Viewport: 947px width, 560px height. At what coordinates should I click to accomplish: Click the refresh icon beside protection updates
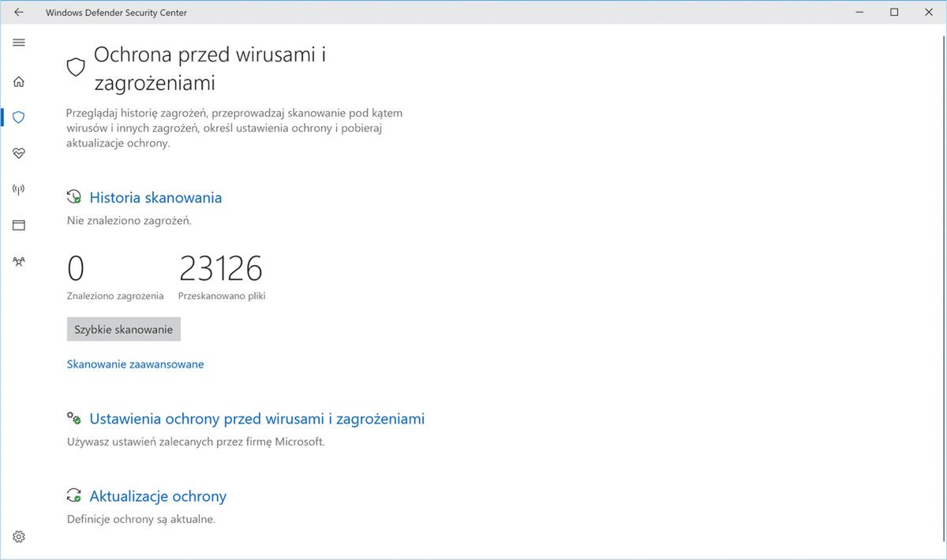(74, 496)
